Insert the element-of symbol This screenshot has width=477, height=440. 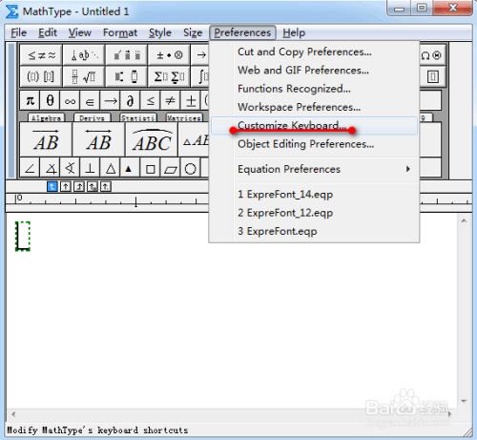(90, 101)
